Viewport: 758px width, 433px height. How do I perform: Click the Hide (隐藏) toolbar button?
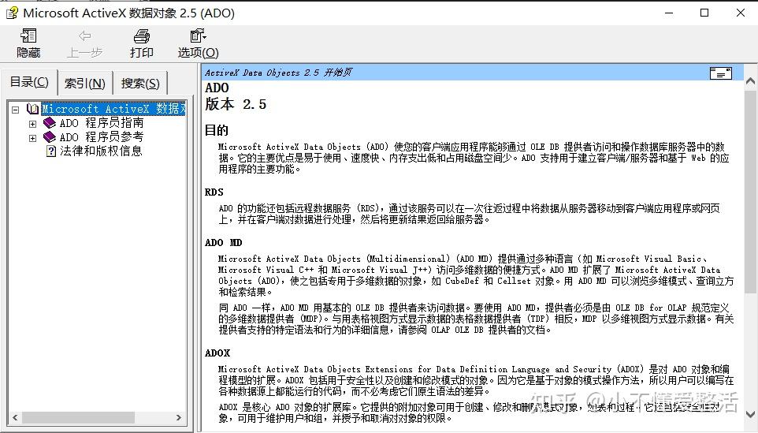[x=28, y=43]
